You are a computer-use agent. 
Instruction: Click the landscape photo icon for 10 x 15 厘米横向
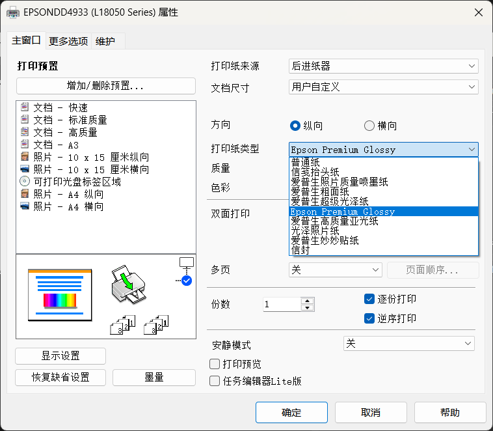[x=25, y=169]
